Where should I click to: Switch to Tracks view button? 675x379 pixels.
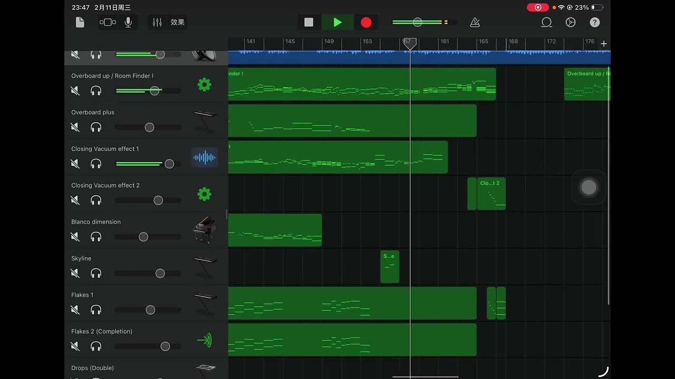coord(108,22)
